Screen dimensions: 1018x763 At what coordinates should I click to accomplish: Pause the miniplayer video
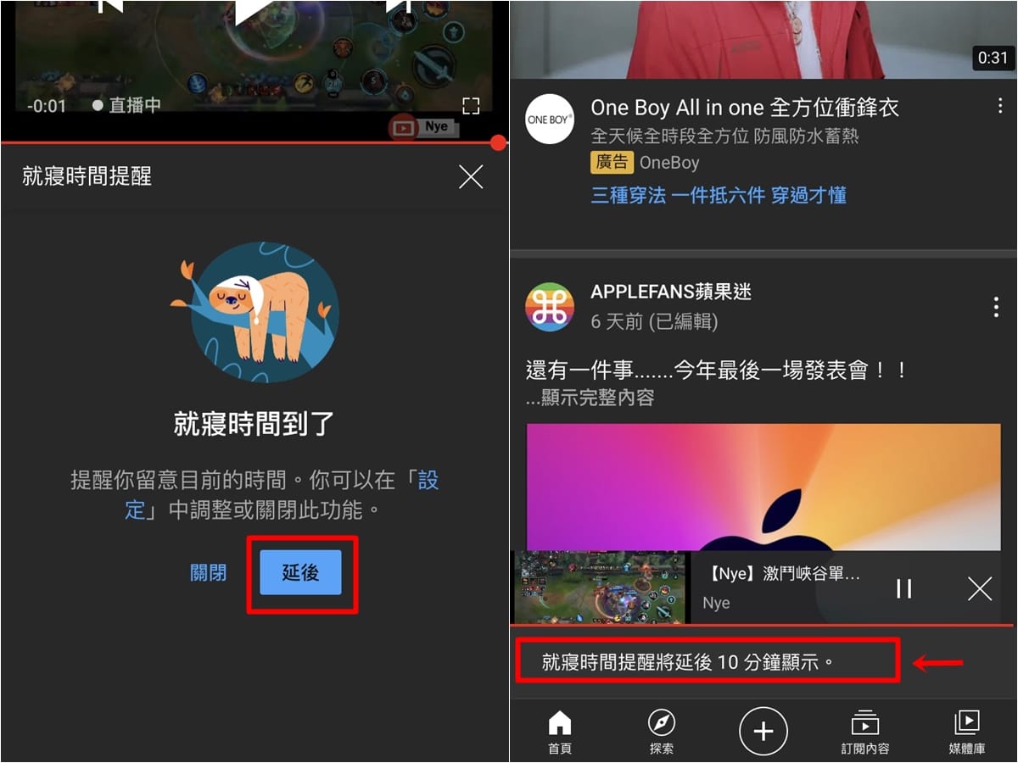tap(904, 588)
